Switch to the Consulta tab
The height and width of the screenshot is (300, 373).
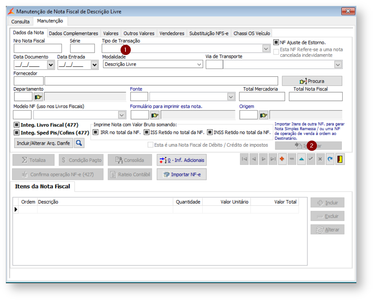coord(20,22)
